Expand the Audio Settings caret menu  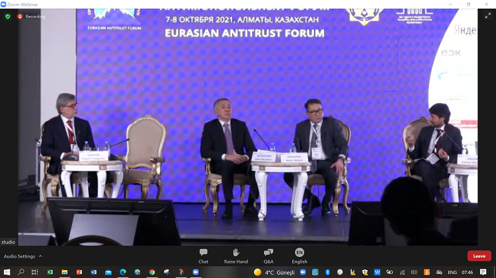pos(40,256)
